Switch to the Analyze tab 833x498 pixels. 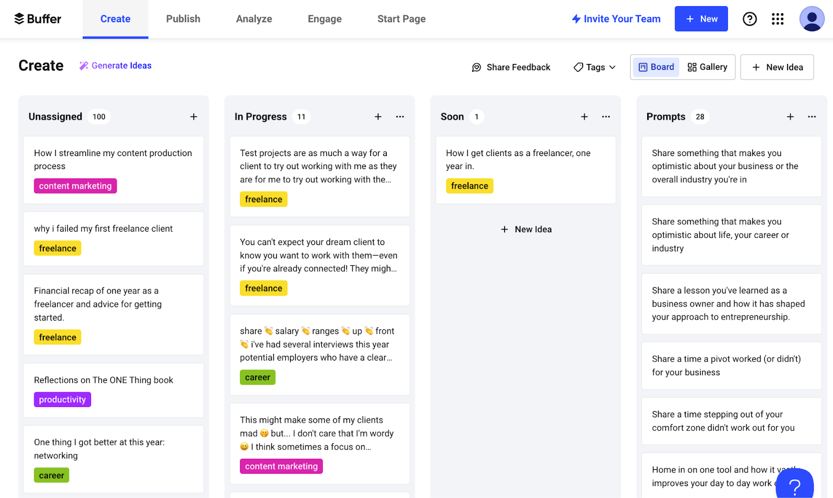tap(254, 19)
